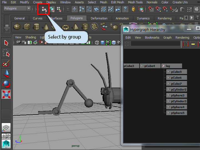
Task: Toggle handle selection mask (plus icon)
Action: click(x=75, y=9)
